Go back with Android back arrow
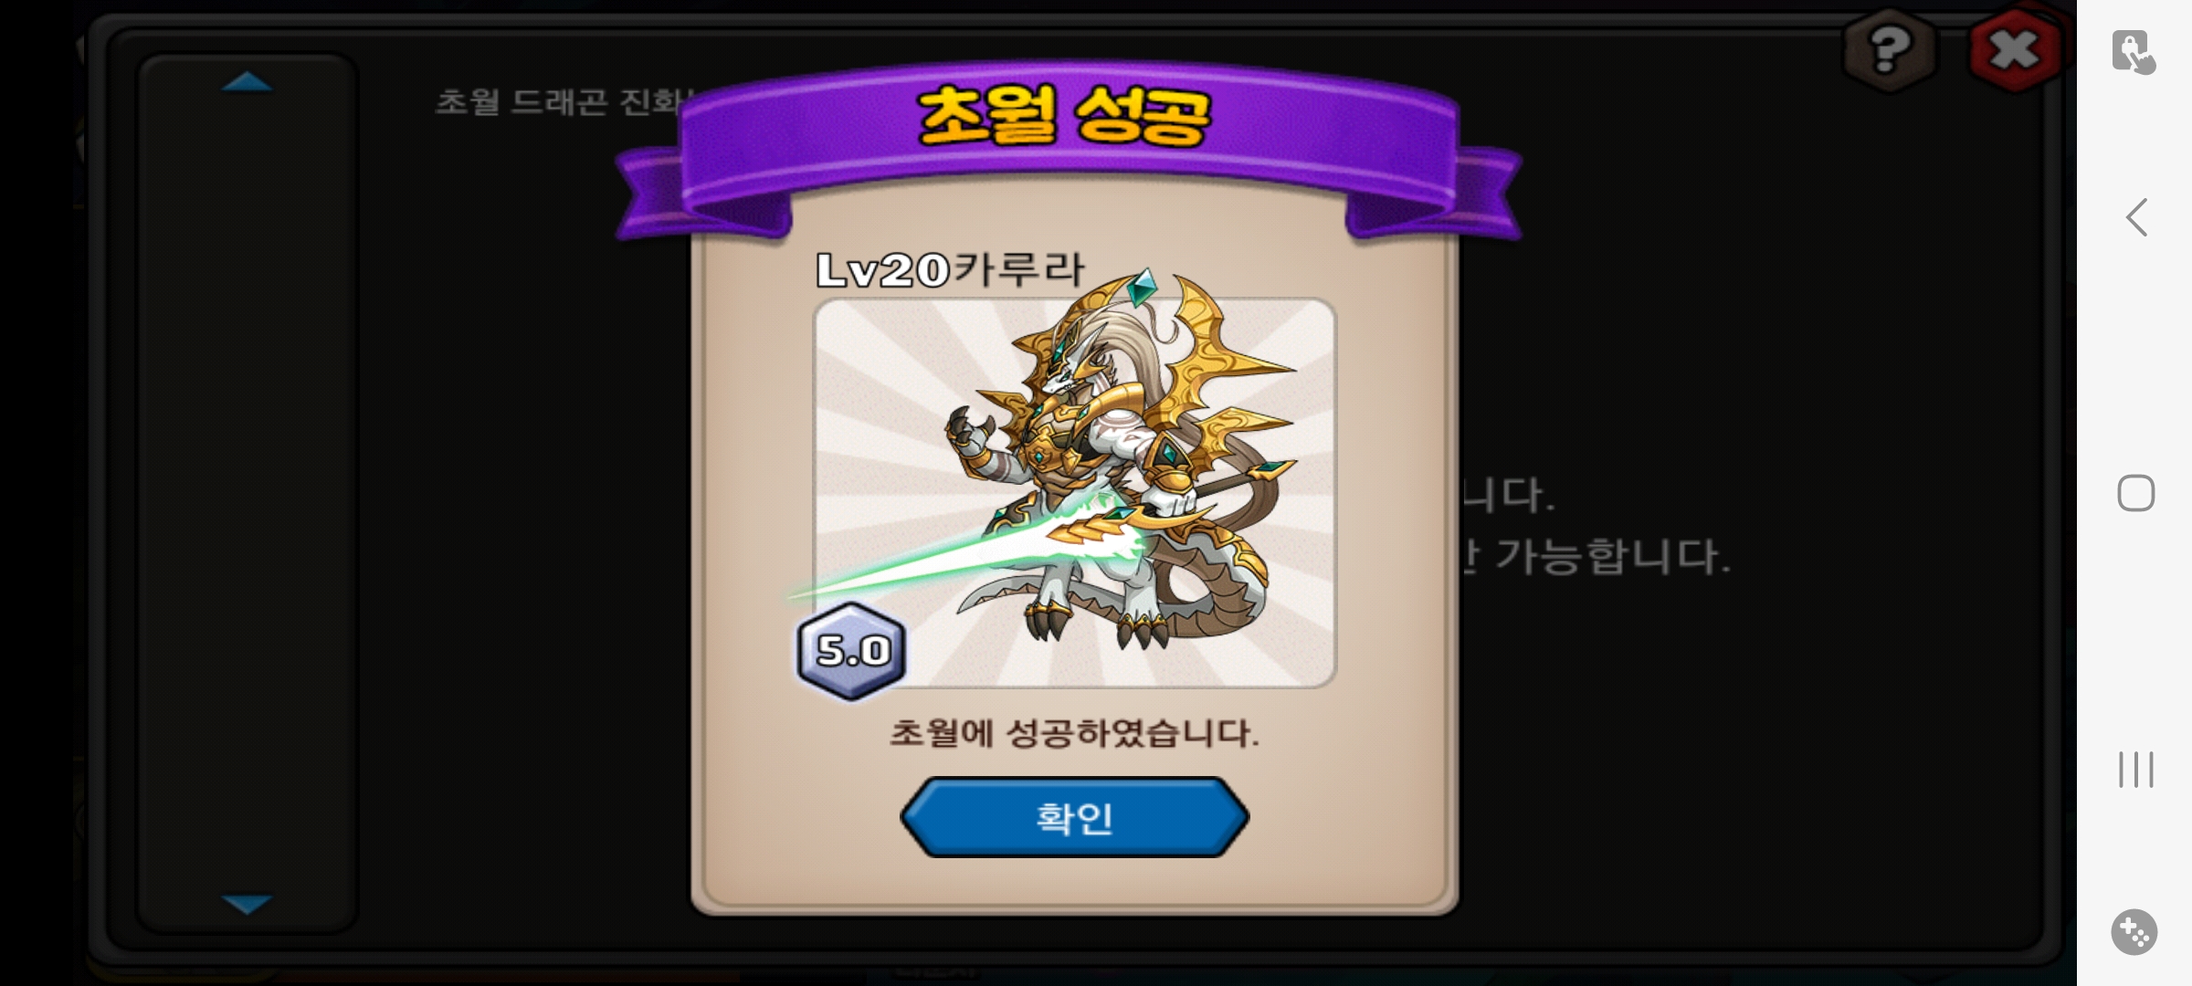The height and width of the screenshot is (986, 2192). pos(2135,217)
